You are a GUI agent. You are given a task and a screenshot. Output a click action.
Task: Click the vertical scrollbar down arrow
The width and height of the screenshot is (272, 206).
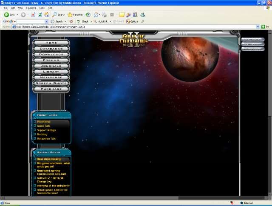[x=269, y=195]
